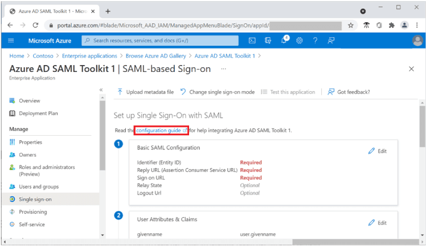Edit the Basic SAML Configuration section
Screen dimensions: 426x247
click(x=377, y=151)
